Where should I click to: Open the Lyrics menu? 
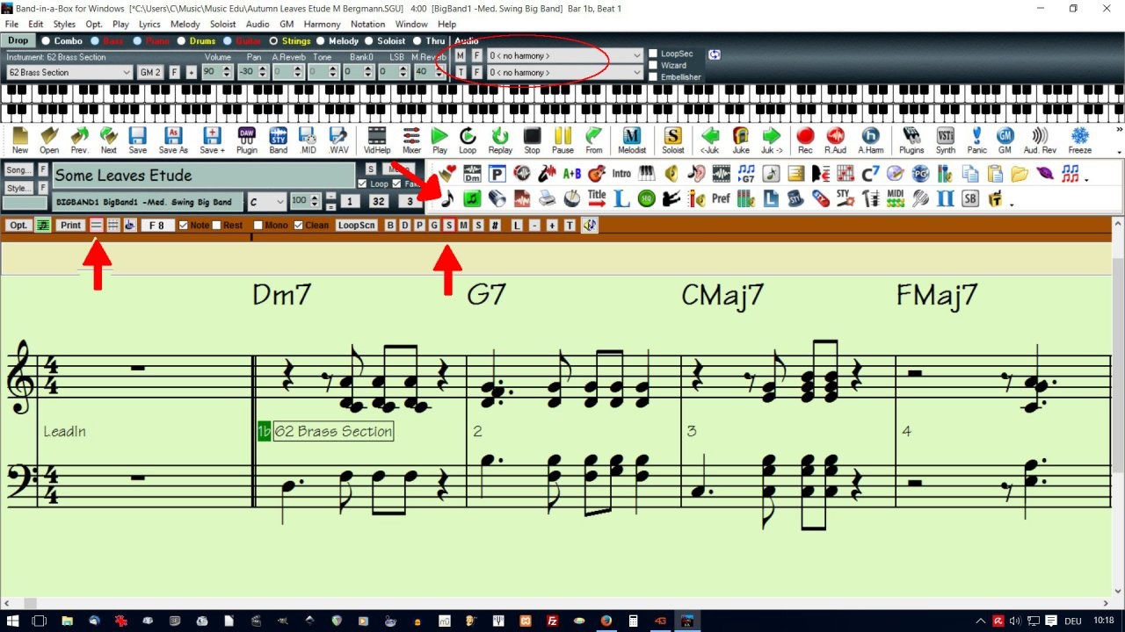149,24
